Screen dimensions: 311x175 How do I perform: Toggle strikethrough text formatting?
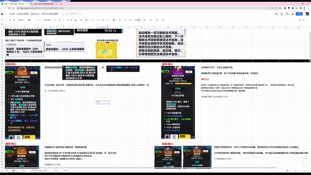(x=71, y=20)
